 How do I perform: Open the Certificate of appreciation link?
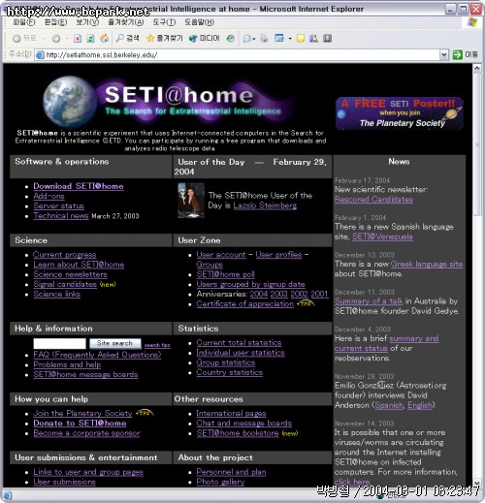(244, 304)
